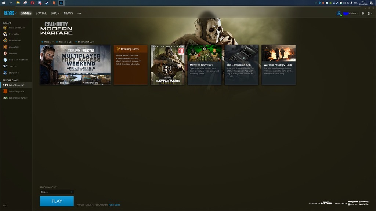Screen dimensions: 376x211
Task: Click the Windows Start button
Action: (x=3, y=3)
